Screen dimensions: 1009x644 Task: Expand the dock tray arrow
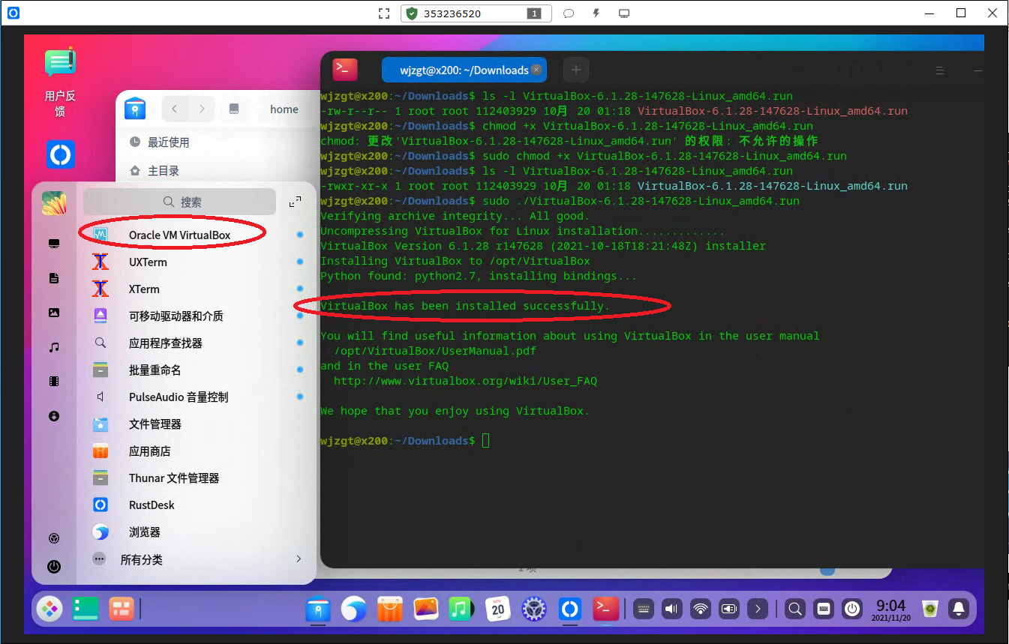coord(758,609)
